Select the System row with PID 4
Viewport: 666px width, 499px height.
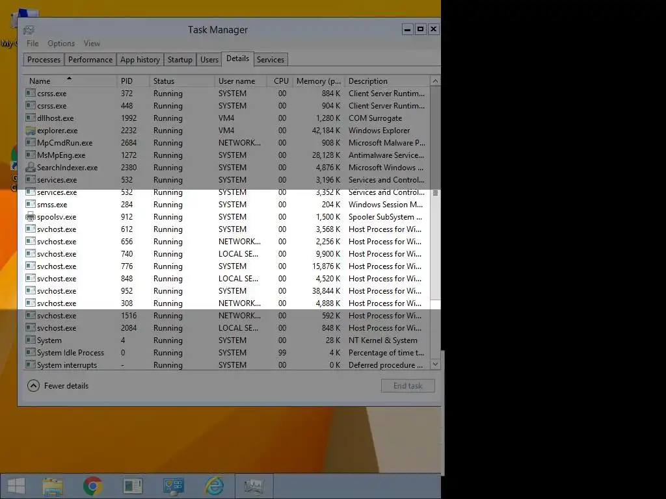coord(227,340)
